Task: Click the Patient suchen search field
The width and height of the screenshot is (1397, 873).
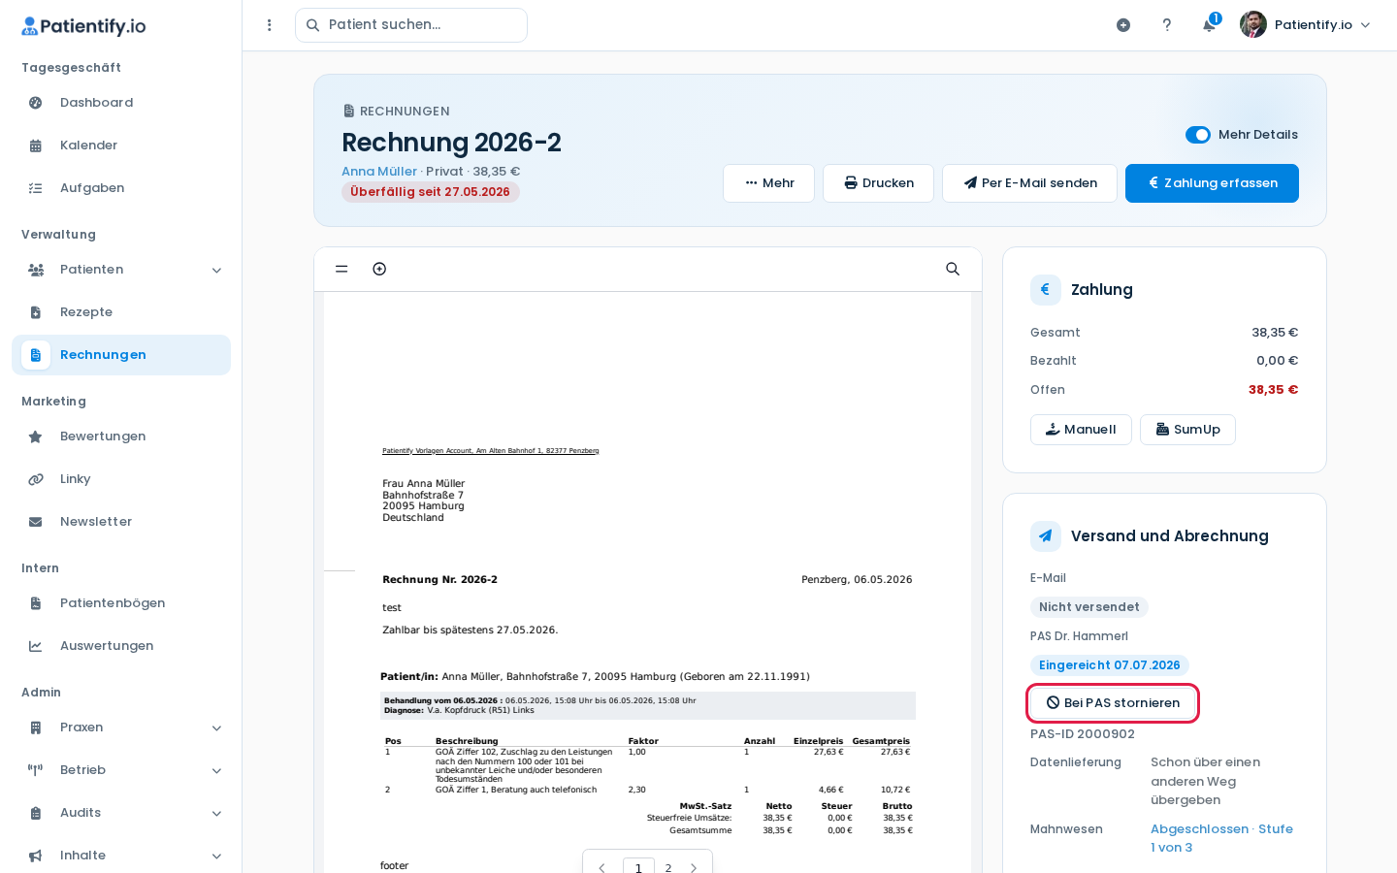Action: point(411,25)
